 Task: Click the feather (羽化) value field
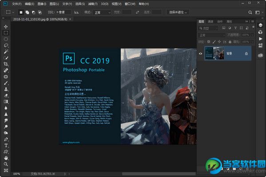pos(63,12)
